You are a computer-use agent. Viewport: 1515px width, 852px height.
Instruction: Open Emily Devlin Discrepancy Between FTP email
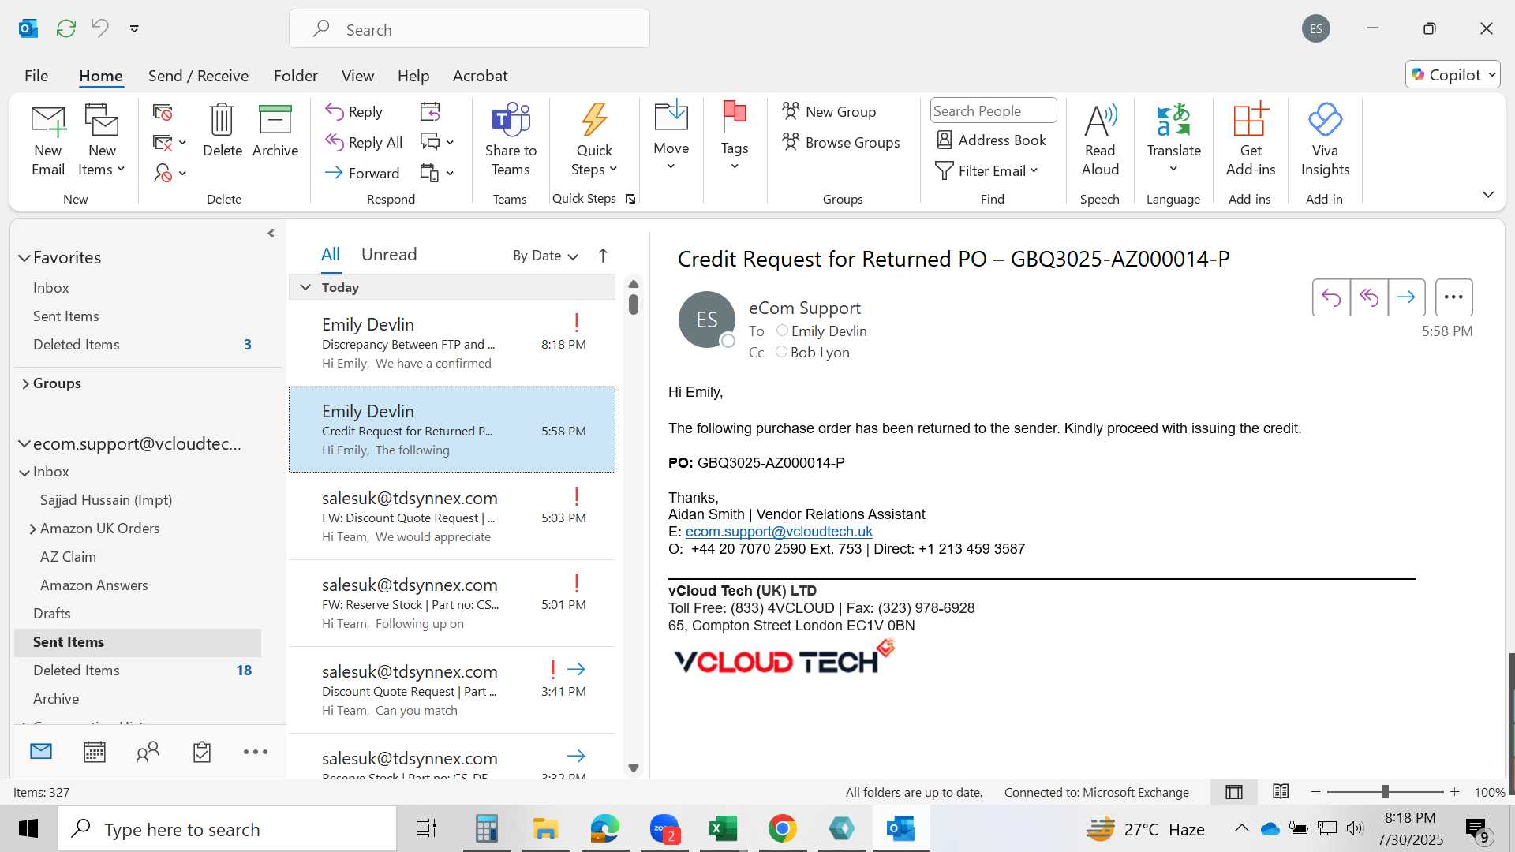tap(452, 343)
